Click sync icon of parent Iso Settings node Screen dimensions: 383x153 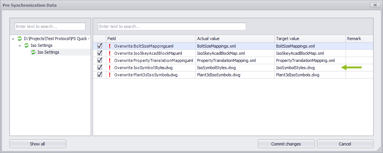(26, 45)
